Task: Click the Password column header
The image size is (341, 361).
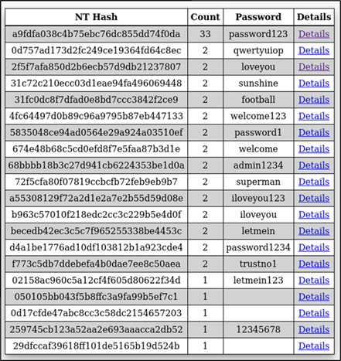Action: point(258,17)
